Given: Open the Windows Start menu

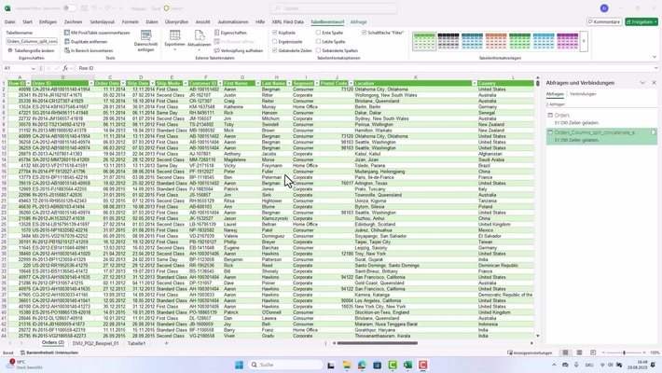Looking at the screenshot, I should (239, 365).
